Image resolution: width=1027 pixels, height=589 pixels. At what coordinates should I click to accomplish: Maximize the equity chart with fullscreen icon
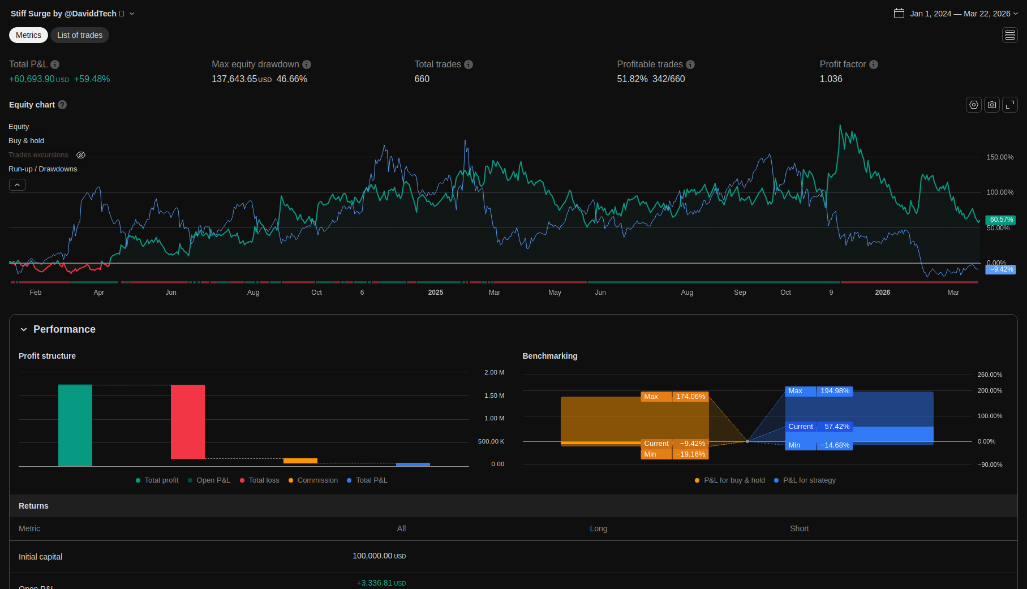(1009, 105)
